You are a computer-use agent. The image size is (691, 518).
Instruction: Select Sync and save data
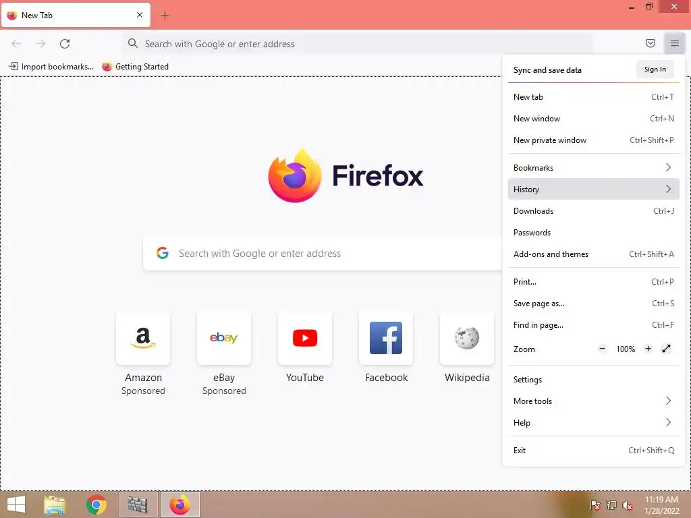tap(547, 70)
